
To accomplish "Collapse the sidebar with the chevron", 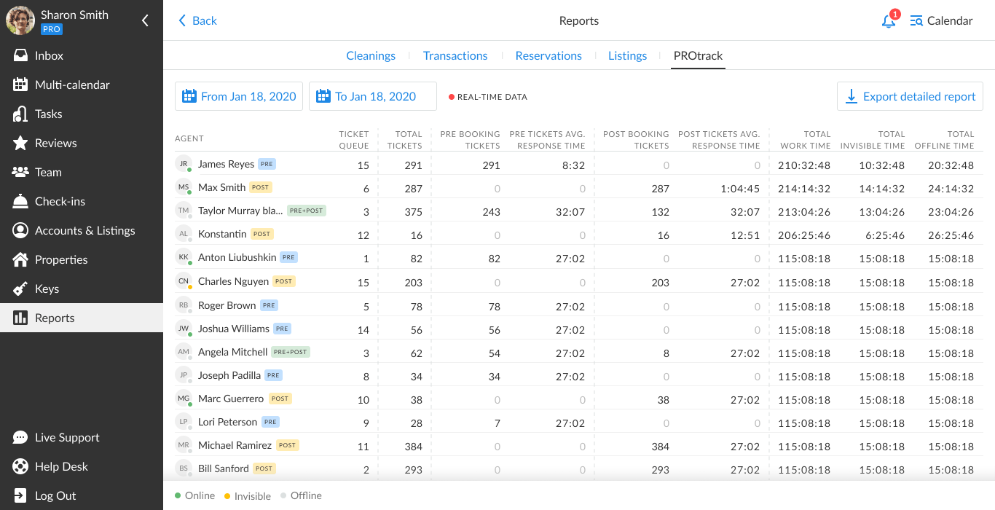I will tap(145, 20).
